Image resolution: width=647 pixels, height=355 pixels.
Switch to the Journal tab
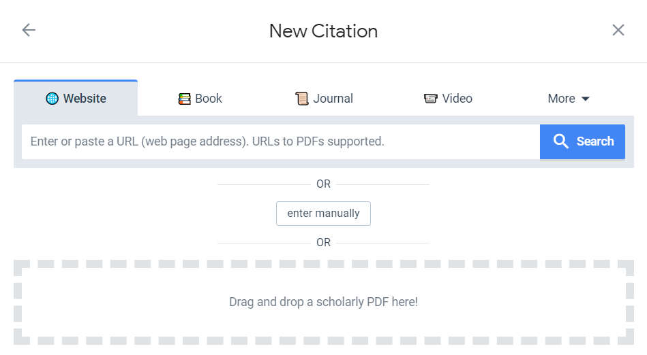click(325, 99)
